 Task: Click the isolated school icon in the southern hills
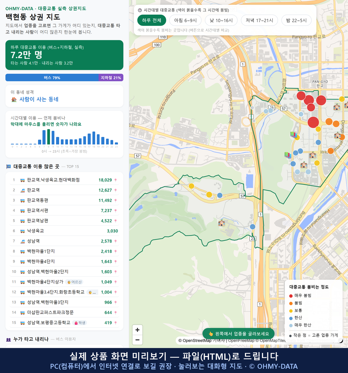point(222,223)
